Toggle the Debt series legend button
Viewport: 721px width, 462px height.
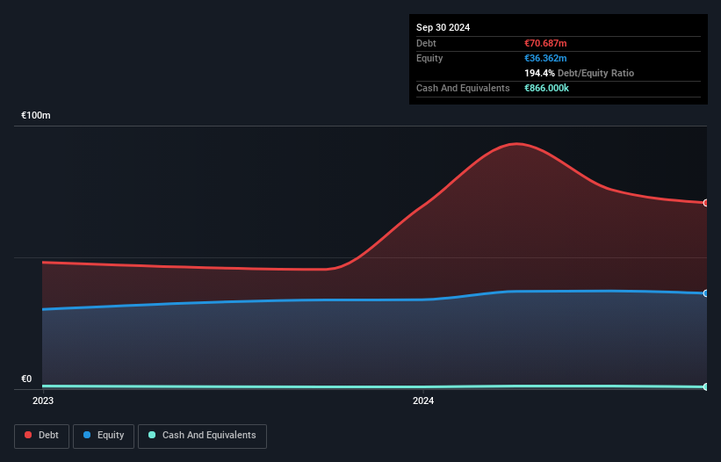(41, 436)
